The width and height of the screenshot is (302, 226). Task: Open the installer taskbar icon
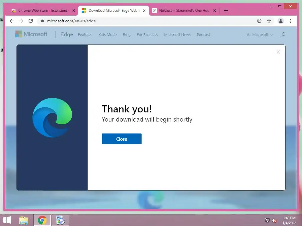pyautogui.click(x=60, y=220)
